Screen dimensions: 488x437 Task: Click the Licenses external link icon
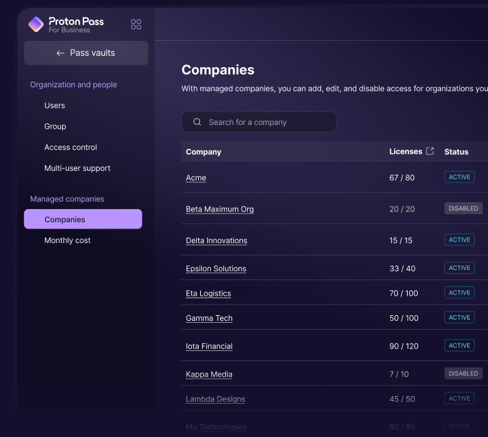(430, 151)
